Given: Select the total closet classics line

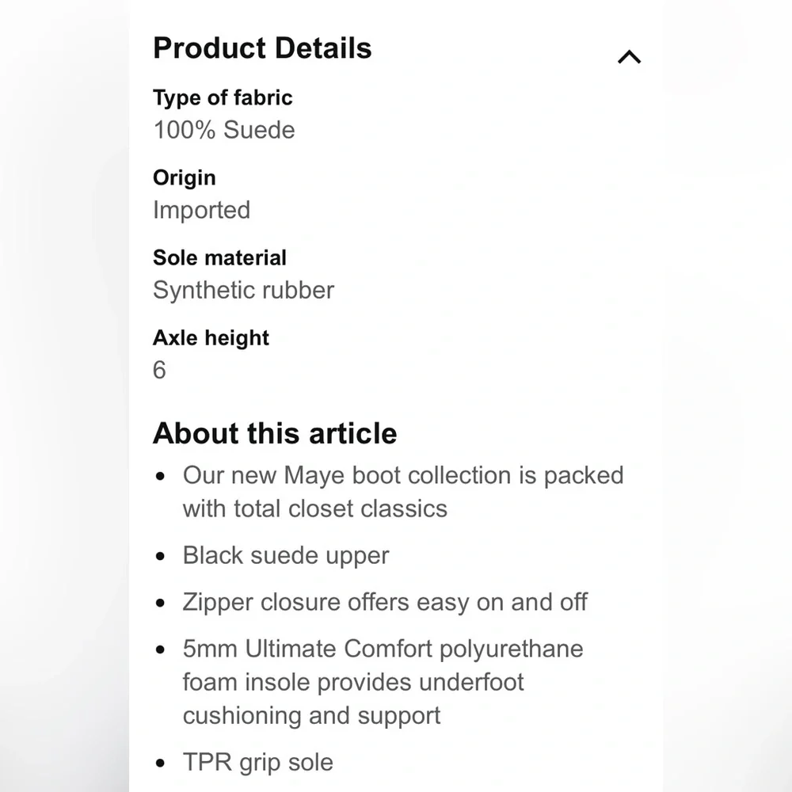Looking at the screenshot, I should point(314,508).
